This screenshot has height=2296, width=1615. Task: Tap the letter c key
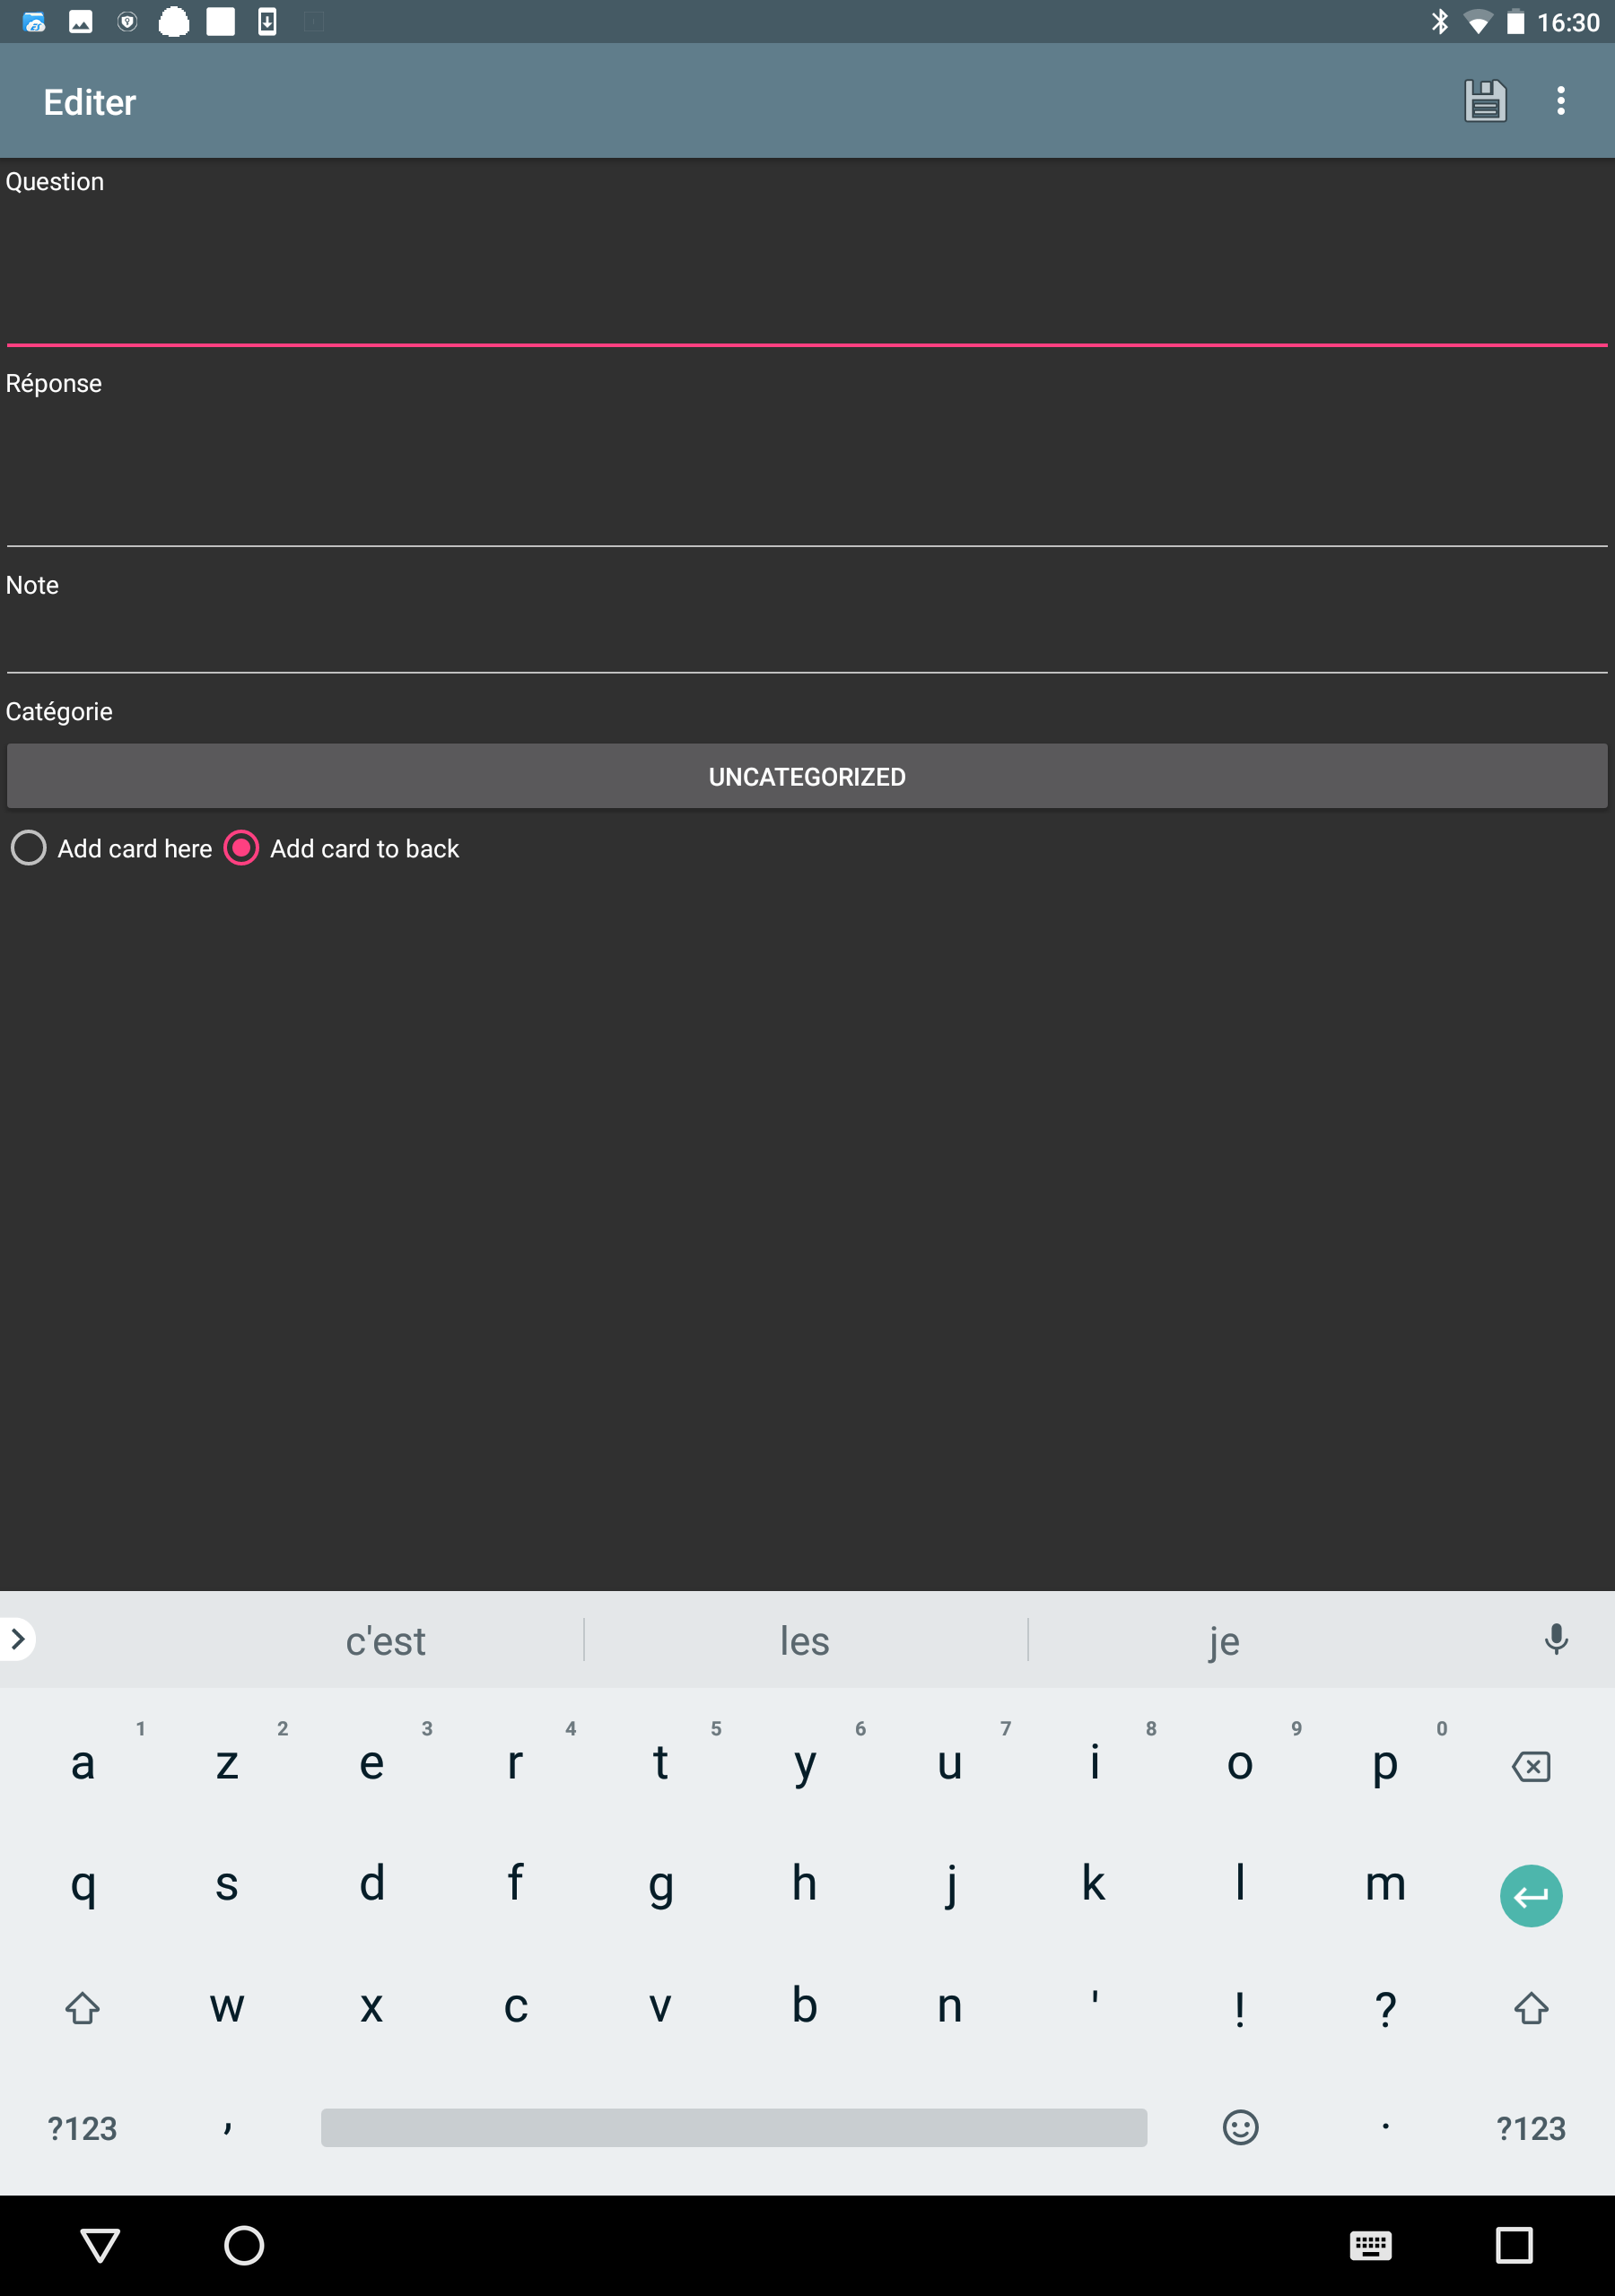point(515,2008)
